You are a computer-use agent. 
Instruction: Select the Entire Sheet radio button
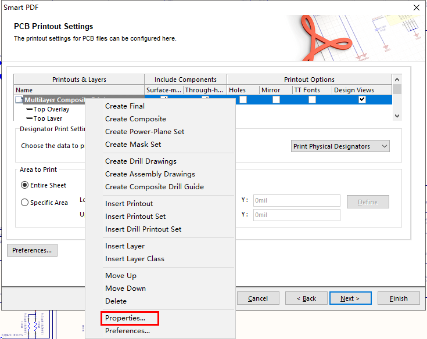pyautogui.click(x=24, y=185)
